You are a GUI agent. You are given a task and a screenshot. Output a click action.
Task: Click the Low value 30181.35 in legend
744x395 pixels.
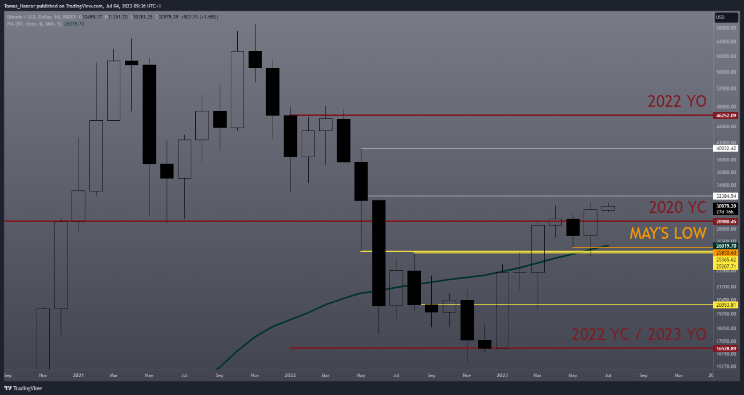tap(142, 17)
